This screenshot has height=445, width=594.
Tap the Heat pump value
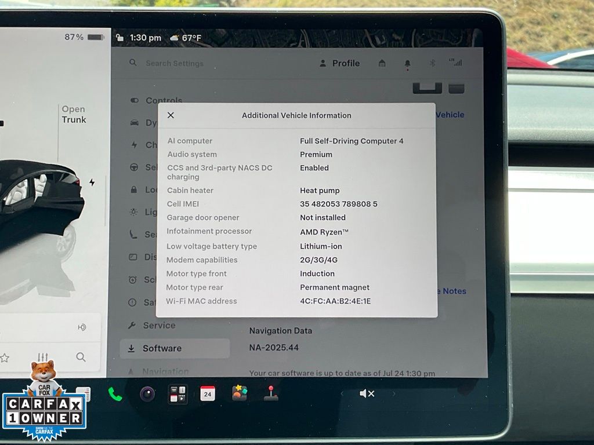tap(320, 191)
